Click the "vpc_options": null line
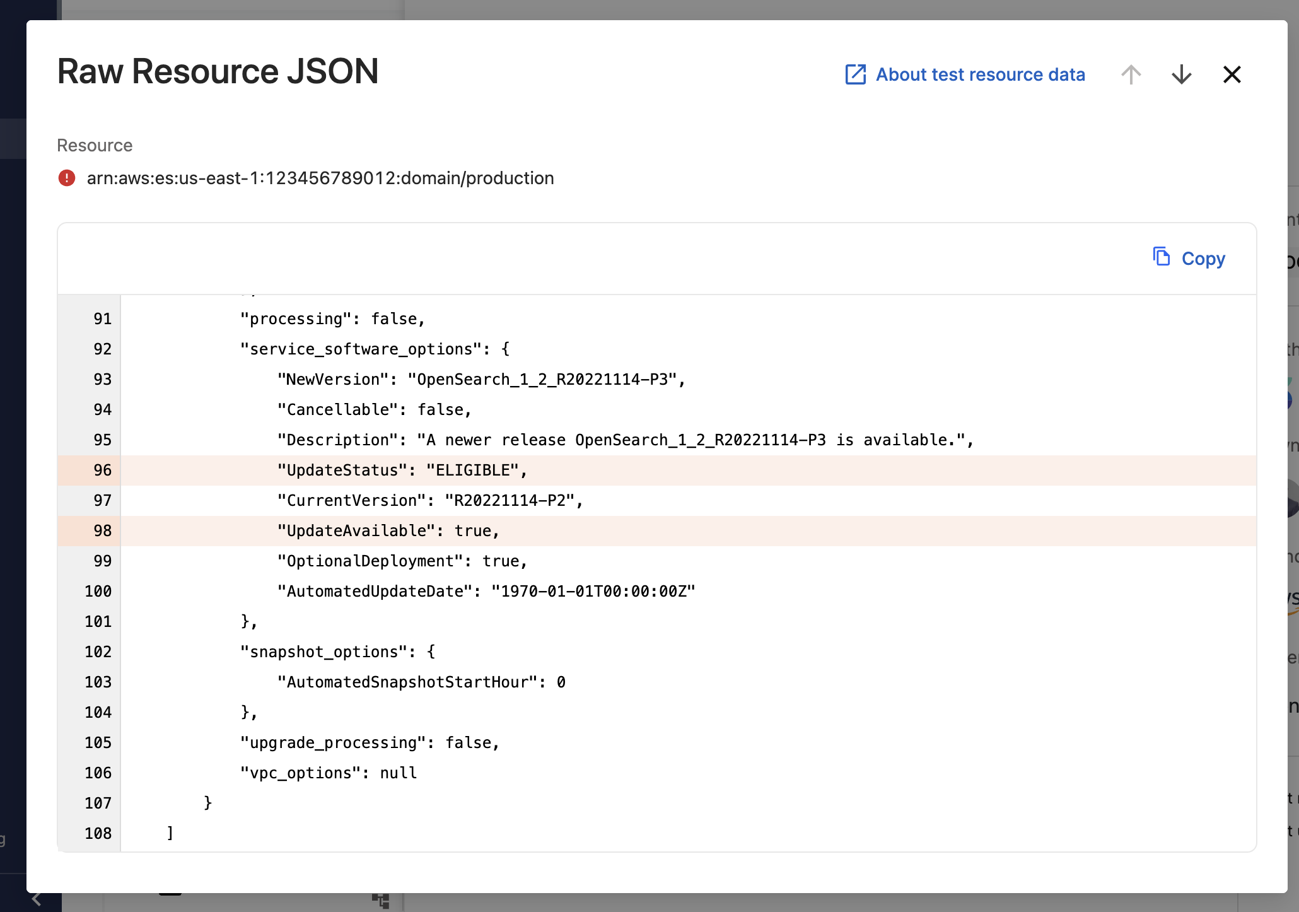Image resolution: width=1299 pixels, height=912 pixels. tap(328, 773)
